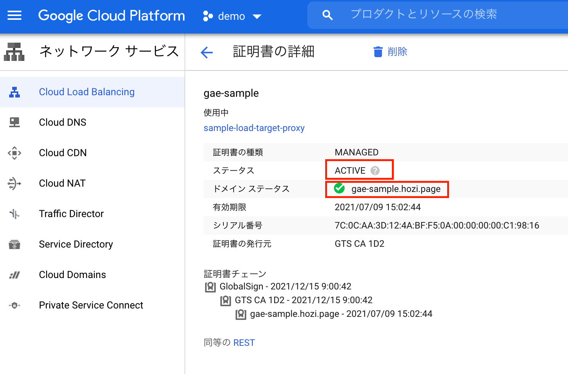Screen dimensions: 568x374
Task: Click the Cloud DNS sidebar icon
Action: pyautogui.click(x=14, y=122)
